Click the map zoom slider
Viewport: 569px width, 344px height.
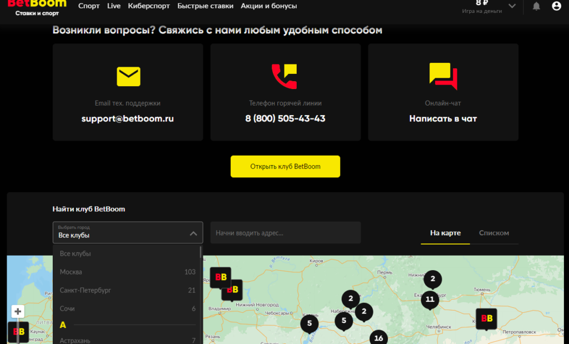tap(18, 331)
